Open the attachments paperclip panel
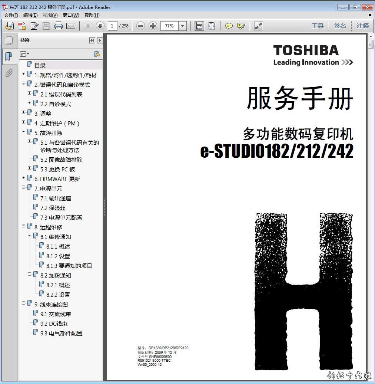The image size is (375, 384). 9,73
